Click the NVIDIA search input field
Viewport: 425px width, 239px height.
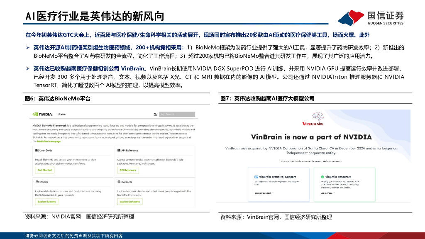pos(178,114)
